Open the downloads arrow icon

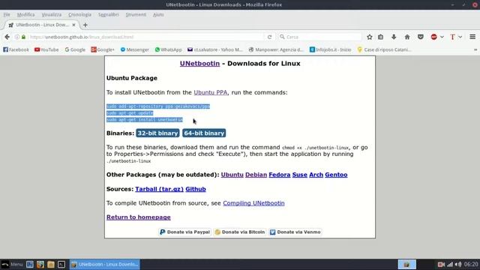click(394, 37)
